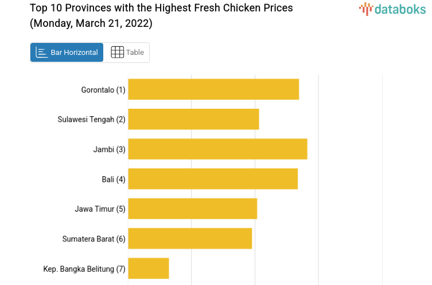Screen dimensions: 432x285
Task: Select the Jambi bar in chart
Action: 217,149
